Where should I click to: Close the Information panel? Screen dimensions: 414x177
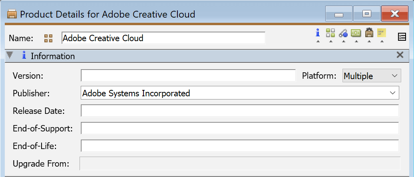coord(400,55)
